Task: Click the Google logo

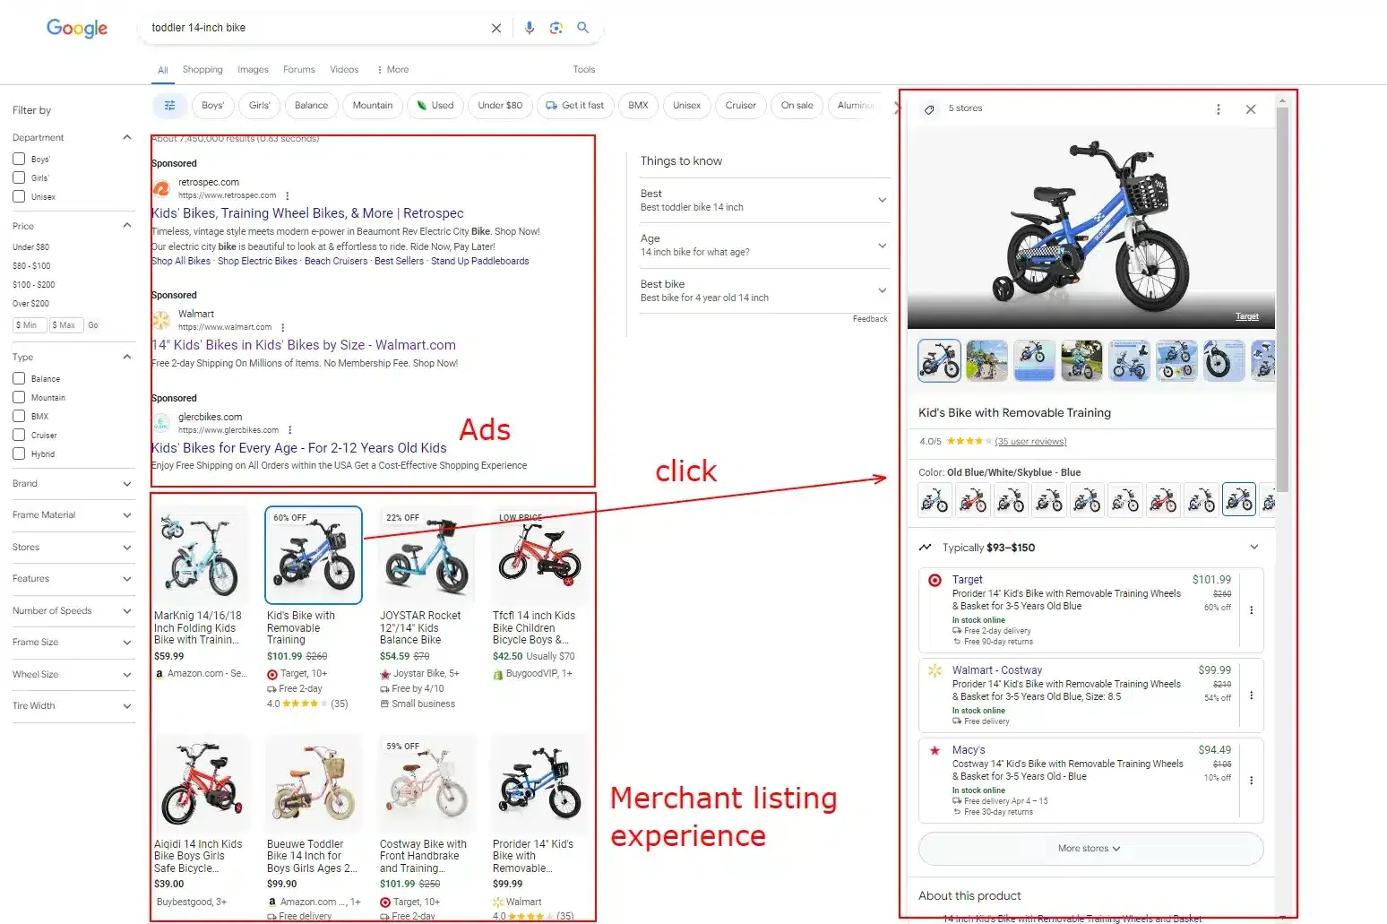Action: click(76, 28)
